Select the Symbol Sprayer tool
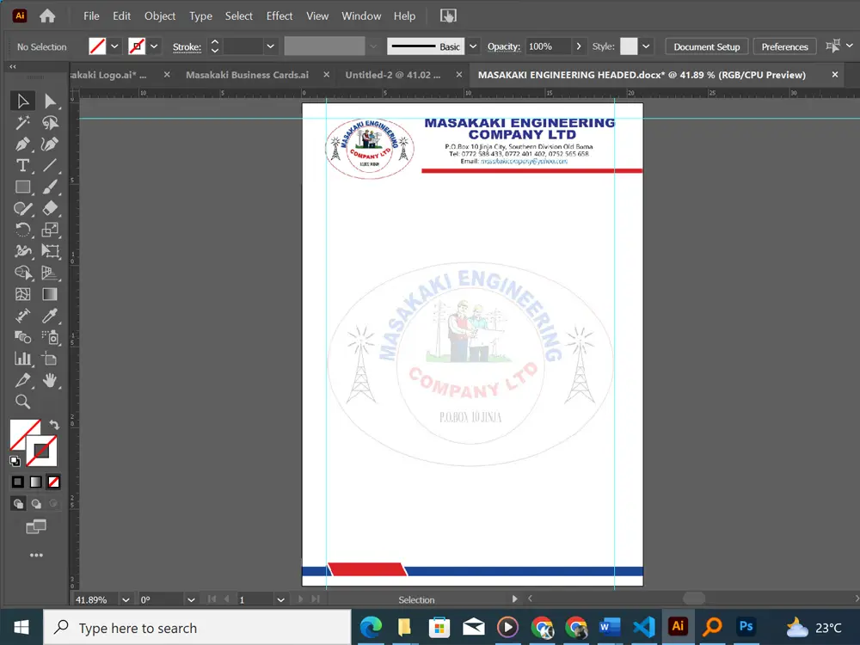This screenshot has height=645, width=860. 50,337
